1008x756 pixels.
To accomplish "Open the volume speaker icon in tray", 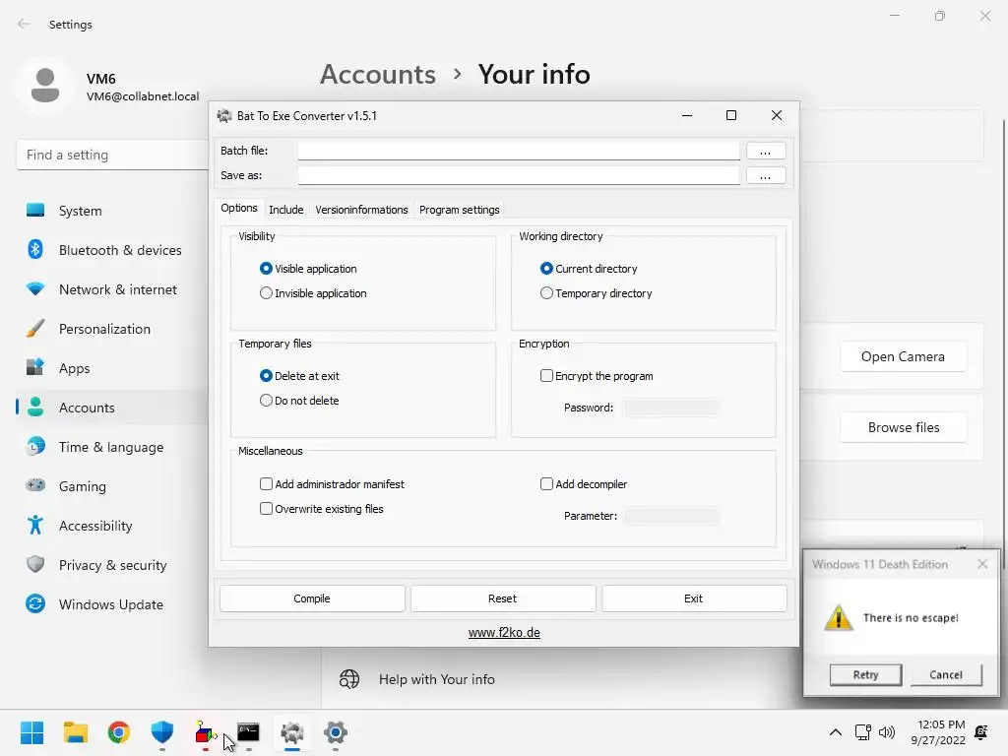I will pos(887,732).
